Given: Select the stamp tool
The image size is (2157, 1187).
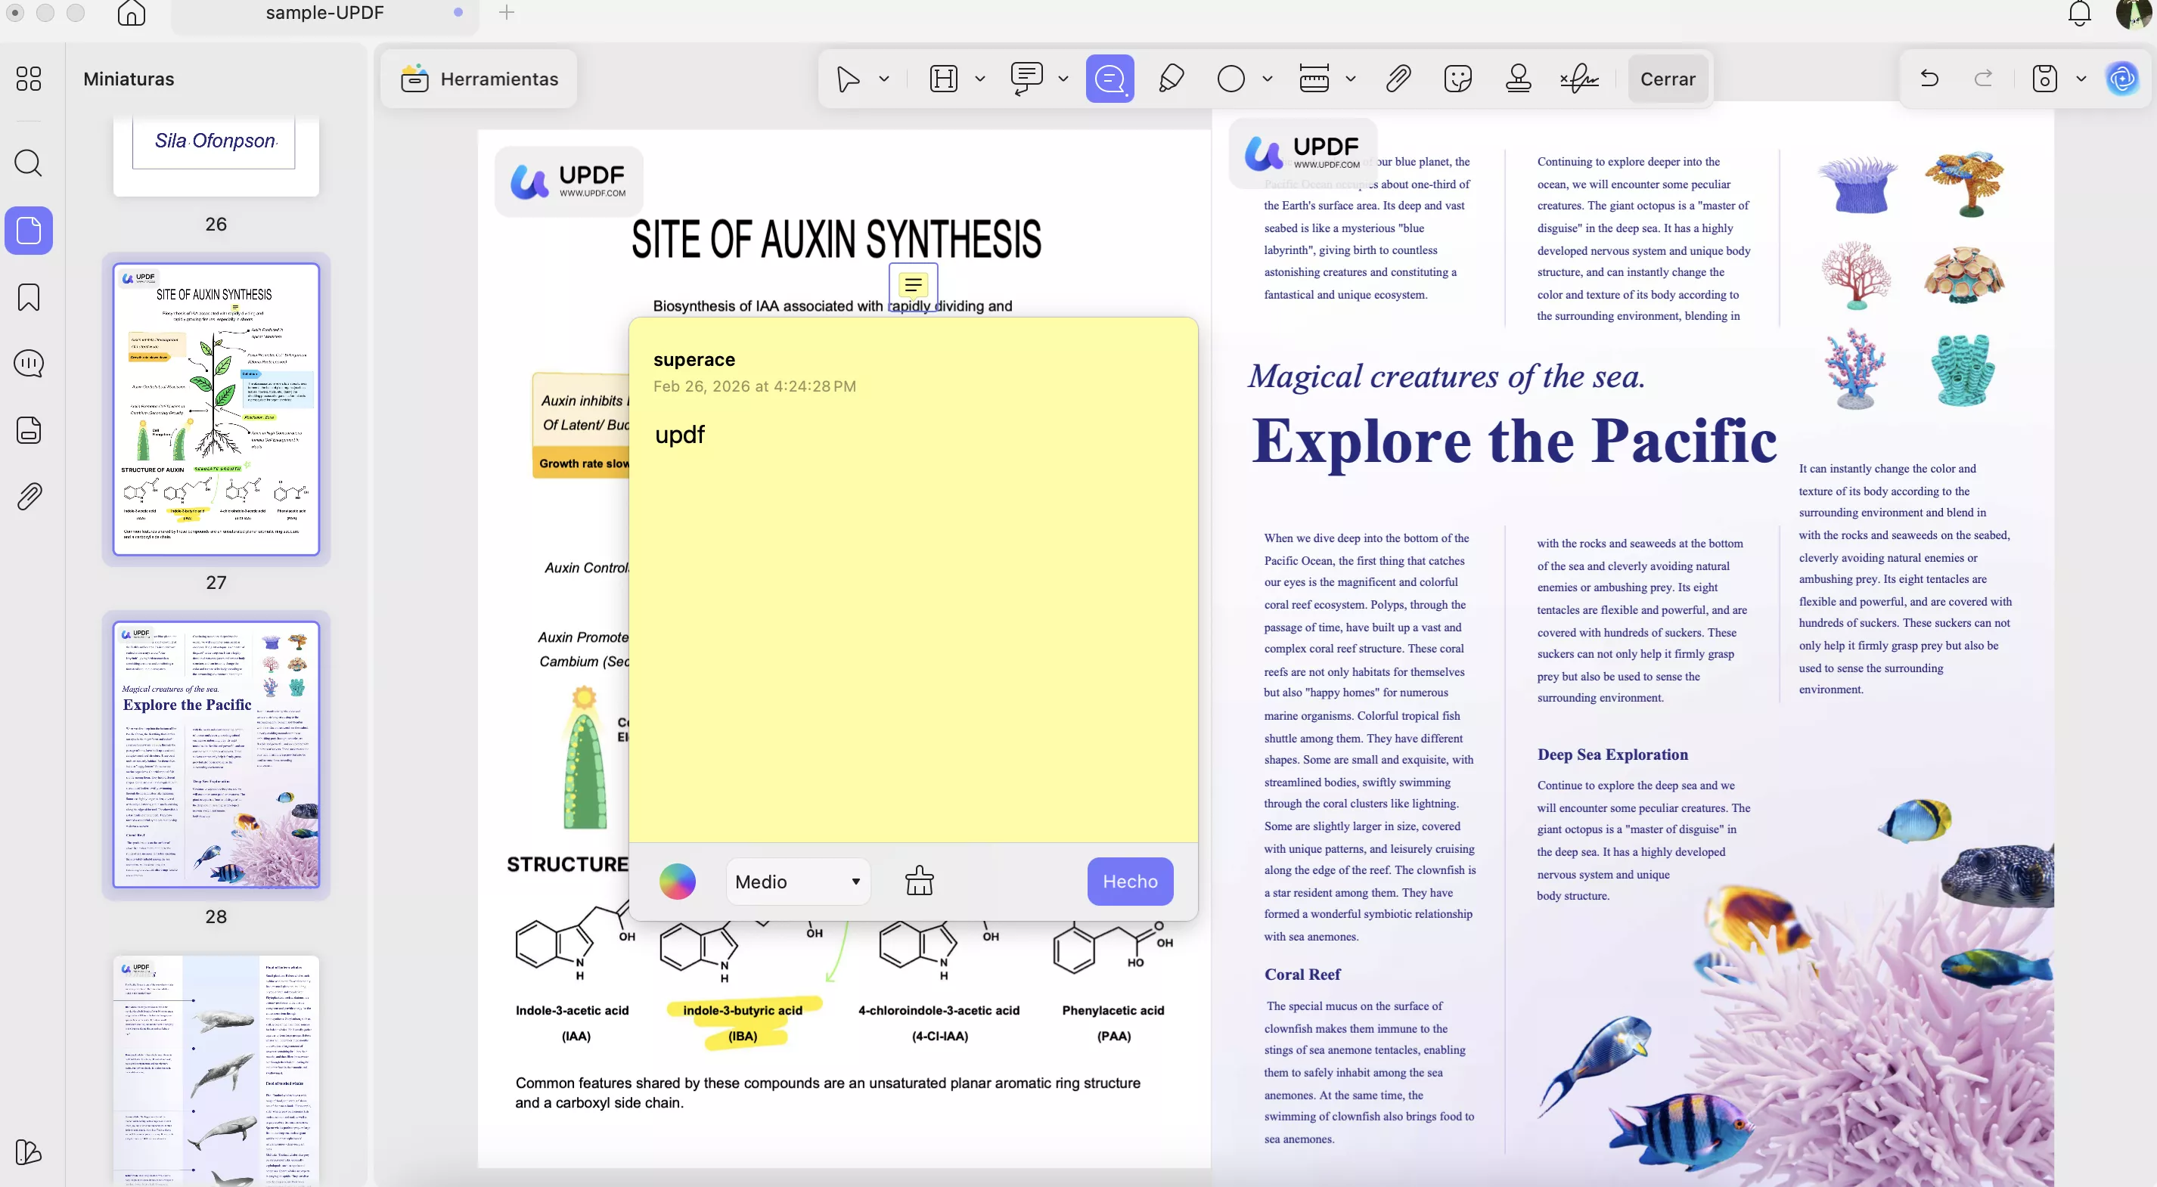Looking at the screenshot, I should coord(1518,79).
